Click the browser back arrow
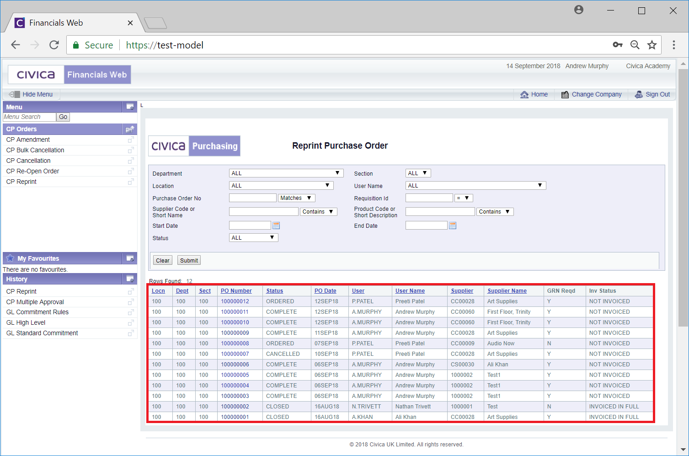689x456 pixels. pos(16,45)
